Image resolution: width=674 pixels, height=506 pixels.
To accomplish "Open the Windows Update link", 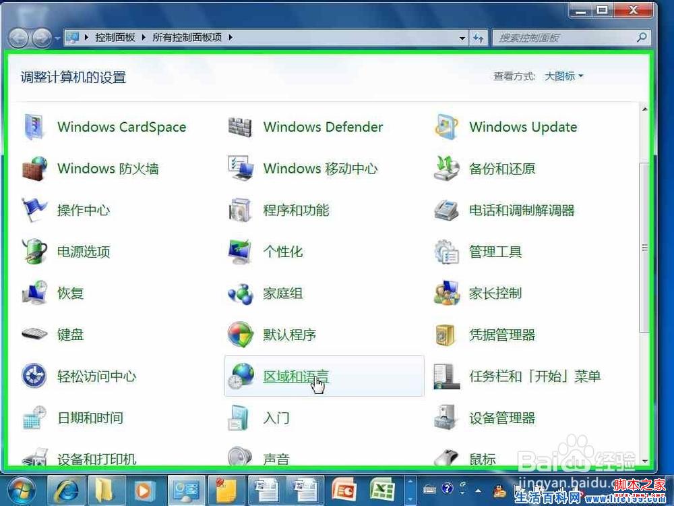I will (x=523, y=127).
